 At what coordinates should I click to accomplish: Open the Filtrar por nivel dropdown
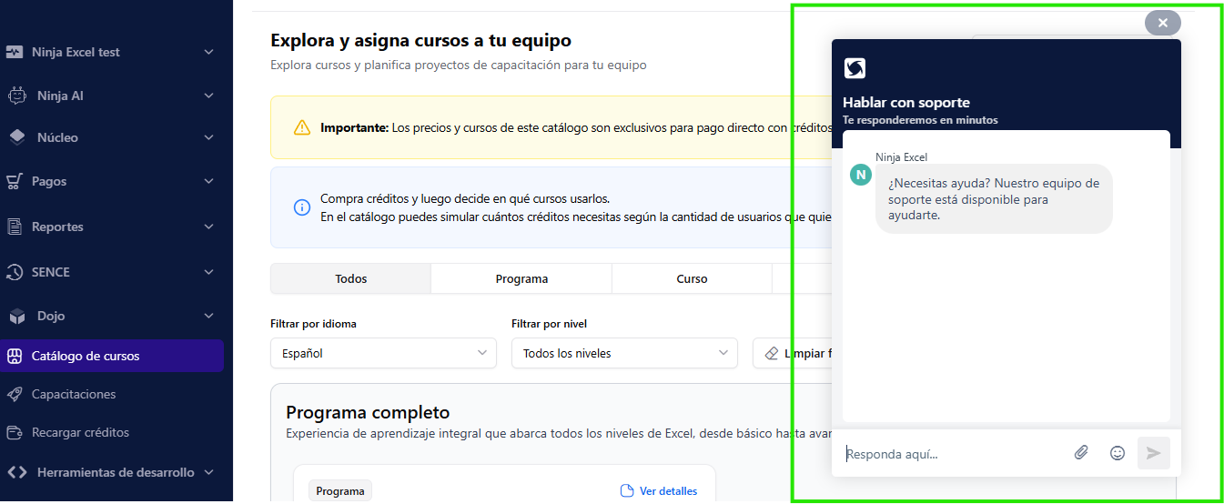click(x=624, y=353)
